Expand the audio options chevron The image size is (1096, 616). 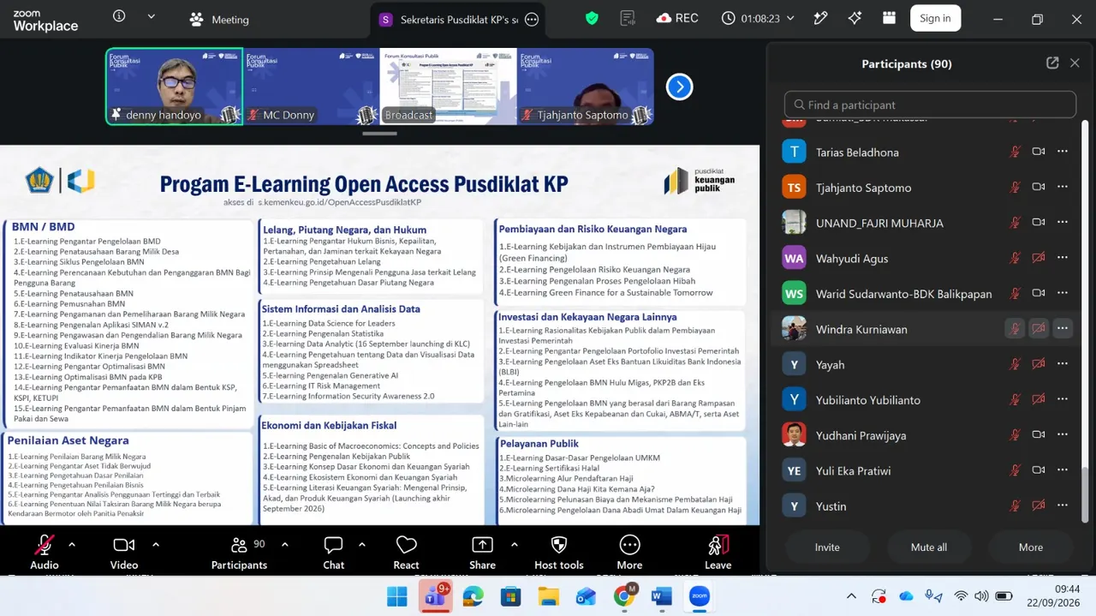tap(72, 544)
